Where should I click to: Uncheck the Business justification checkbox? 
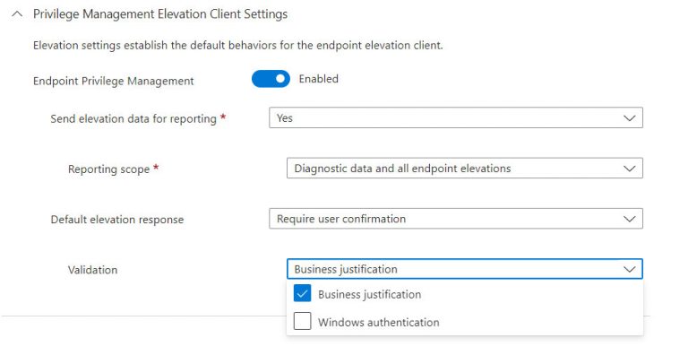point(303,294)
